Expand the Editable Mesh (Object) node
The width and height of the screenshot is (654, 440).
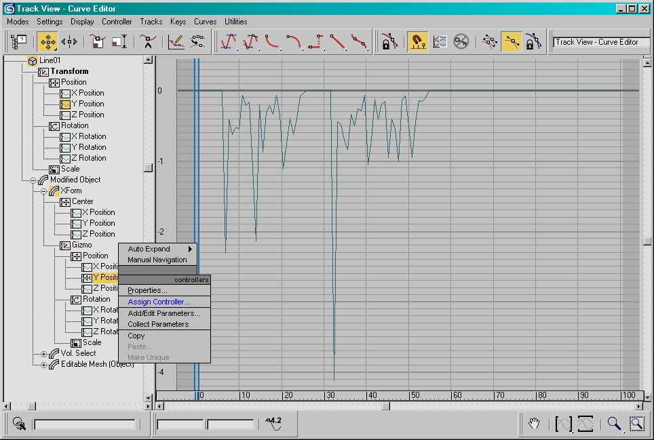click(x=43, y=365)
